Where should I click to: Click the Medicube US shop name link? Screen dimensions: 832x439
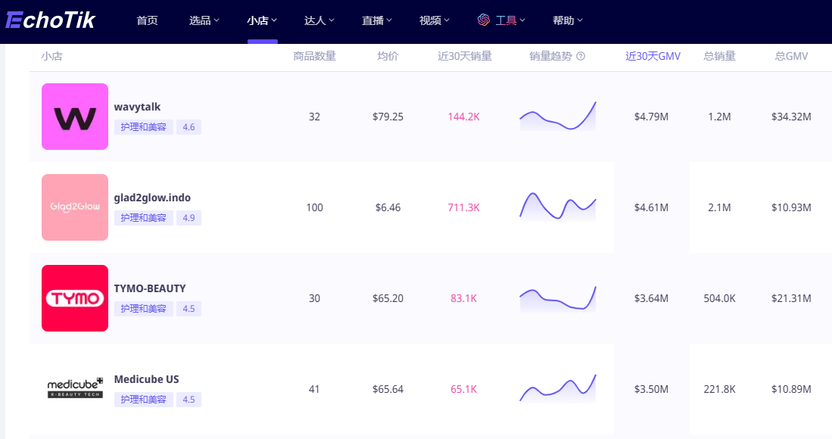[146, 379]
